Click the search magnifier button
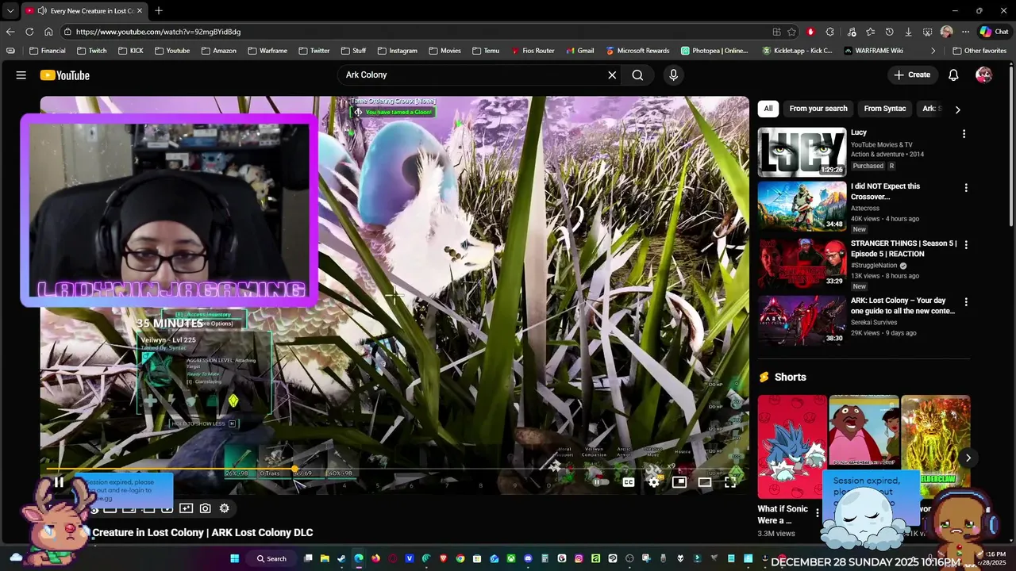 tap(637, 75)
